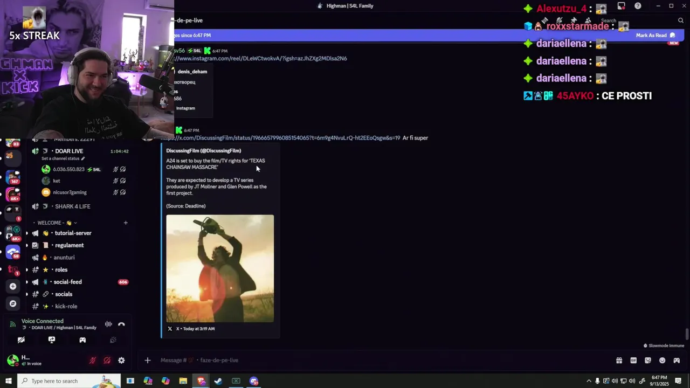Image resolution: width=690 pixels, height=388 pixels.
Task: Open Discover servers compass icon
Action: [13, 303]
